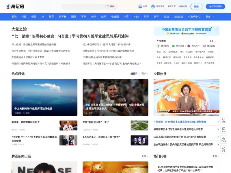Expand 更多 in 产品推荐 panel
The height and width of the screenshot is (173, 231).
point(213,41)
